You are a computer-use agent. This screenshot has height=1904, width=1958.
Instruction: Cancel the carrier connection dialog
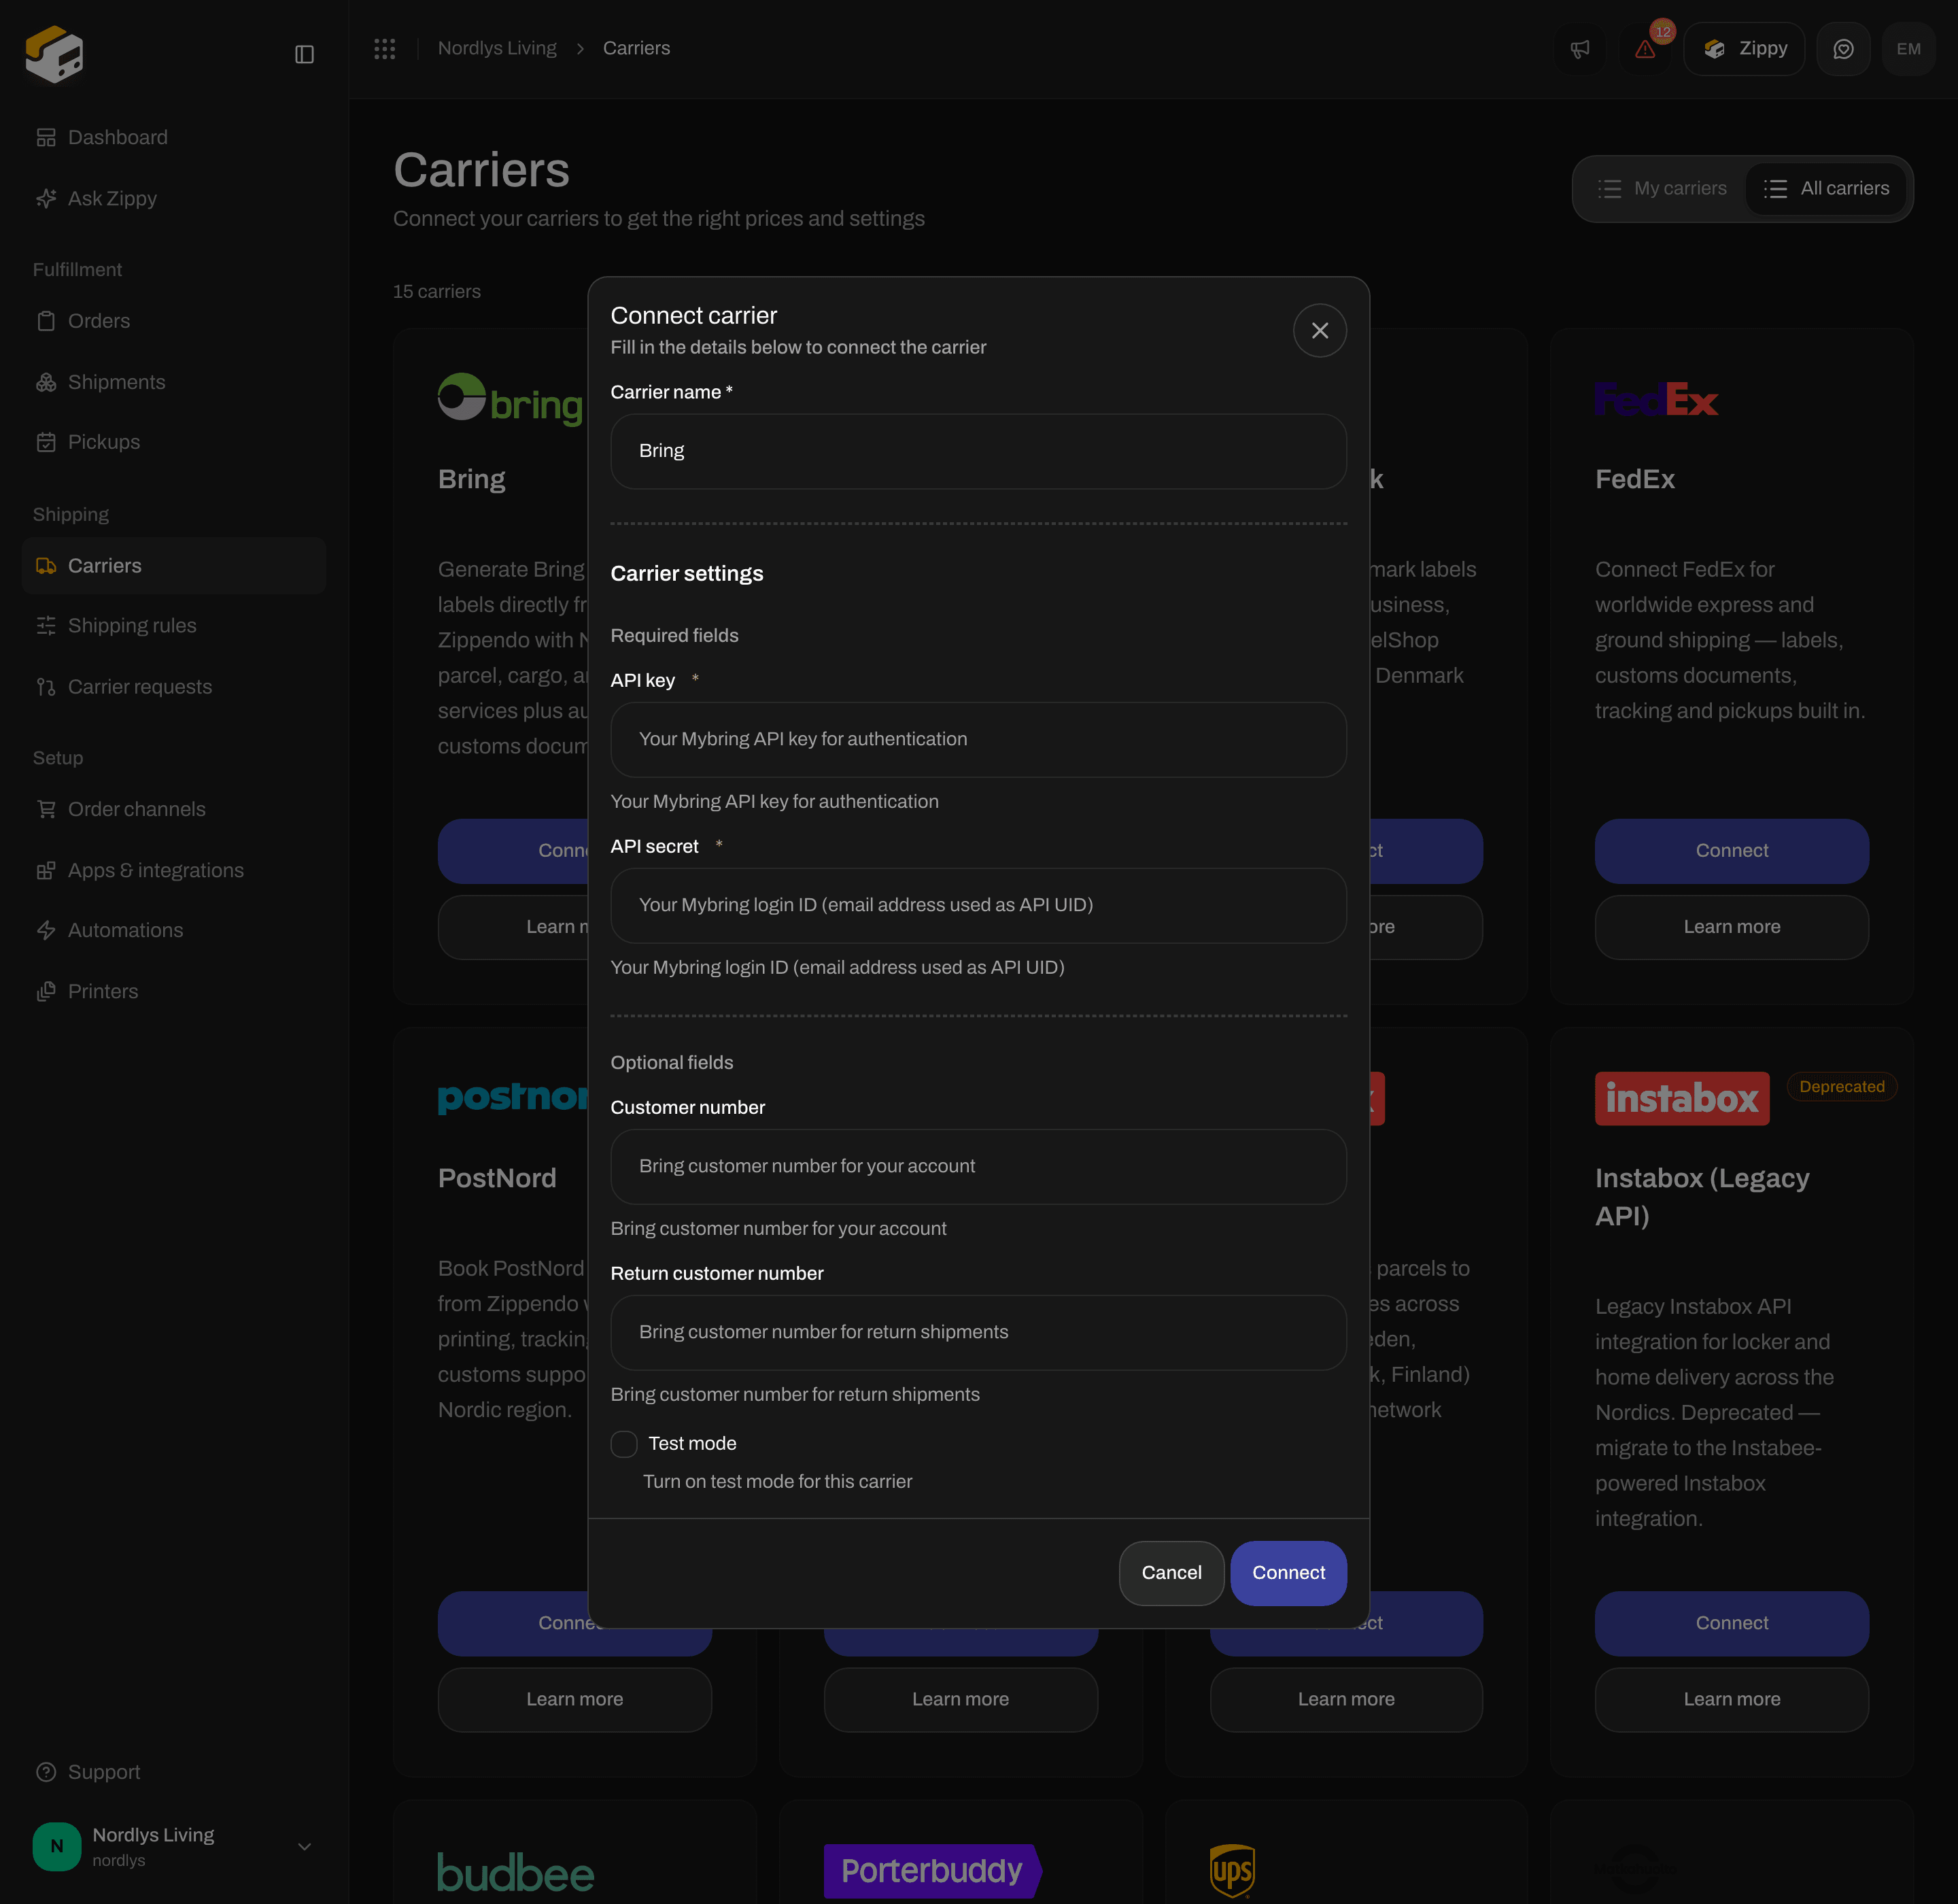coord(1171,1573)
